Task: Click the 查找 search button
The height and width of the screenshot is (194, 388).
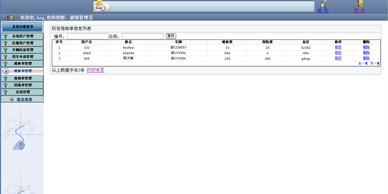Action: [x=171, y=36]
